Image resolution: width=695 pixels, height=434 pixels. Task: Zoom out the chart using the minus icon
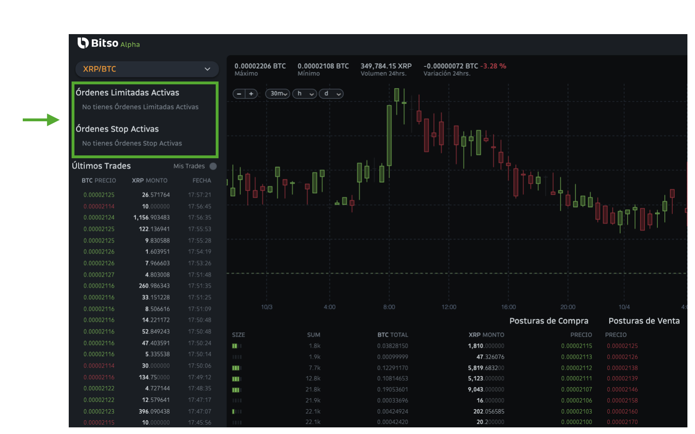point(239,93)
